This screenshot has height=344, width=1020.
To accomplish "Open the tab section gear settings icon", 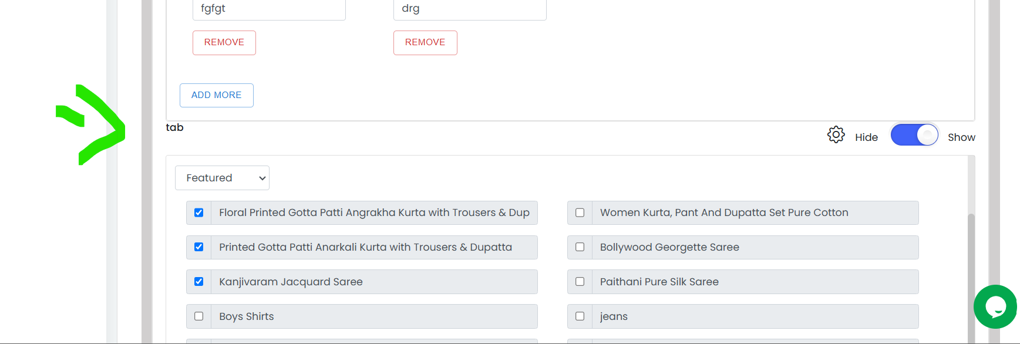I will [x=836, y=135].
